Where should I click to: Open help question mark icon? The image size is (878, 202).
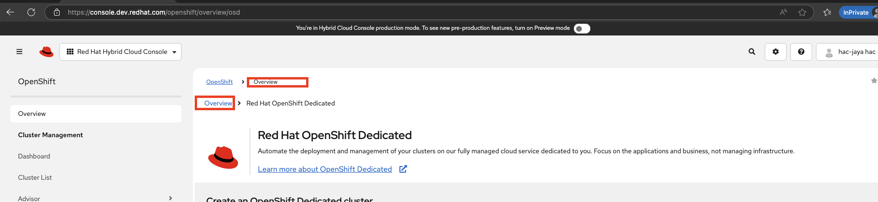pos(801,52)
